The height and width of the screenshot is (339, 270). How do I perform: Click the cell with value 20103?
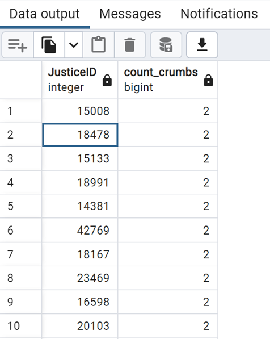[x=80, y=326]
